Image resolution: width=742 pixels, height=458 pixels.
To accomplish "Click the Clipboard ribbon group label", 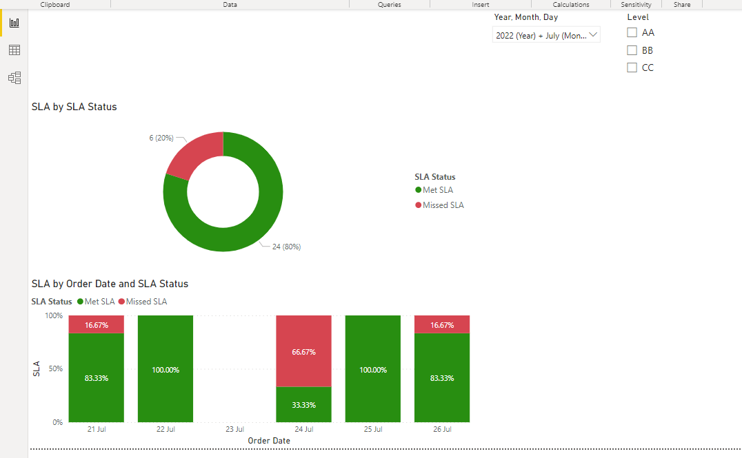I will coord(55,4).
